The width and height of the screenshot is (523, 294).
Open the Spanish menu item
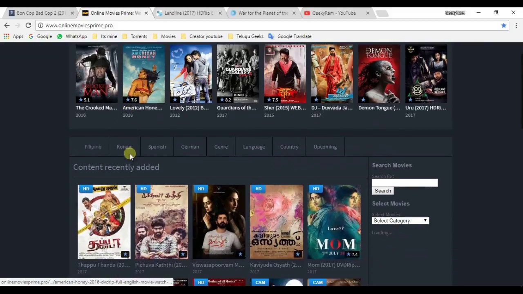pyautogui.click(x=157, y=147)
